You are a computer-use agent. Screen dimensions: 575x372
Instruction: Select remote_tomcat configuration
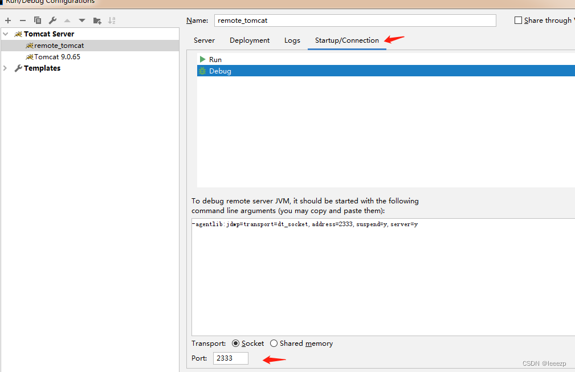pyautogui.click(x=90, y=46)
